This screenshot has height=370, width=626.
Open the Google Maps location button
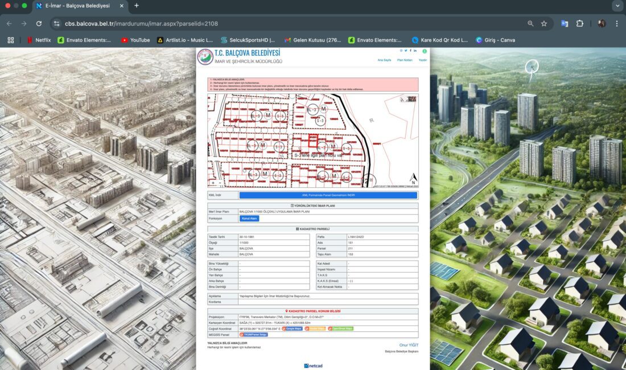292,328
